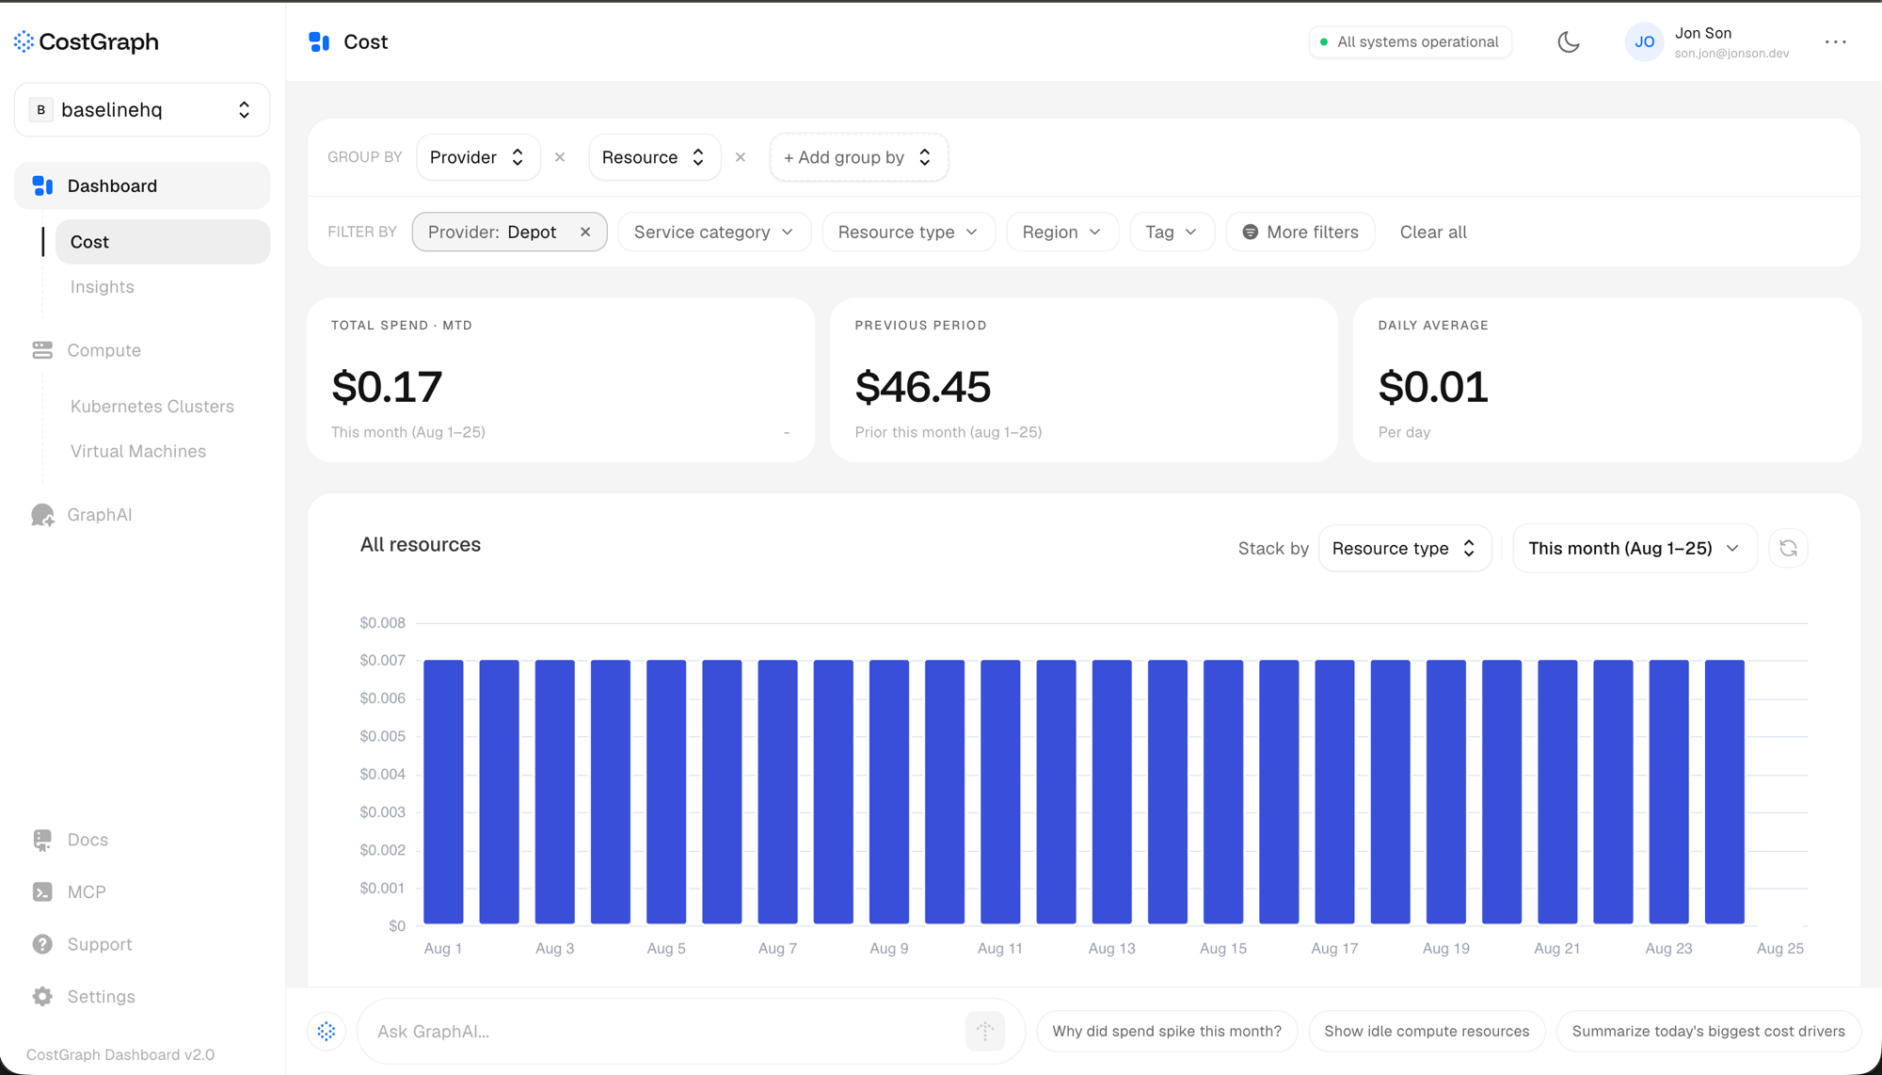Click "Summarize today's biggest cost drivers" suggestion
Viewport: 1882px width, 1075px height.
1708,1031
